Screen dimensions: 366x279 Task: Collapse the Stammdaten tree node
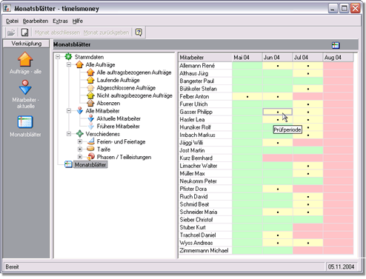coord(58,57)
